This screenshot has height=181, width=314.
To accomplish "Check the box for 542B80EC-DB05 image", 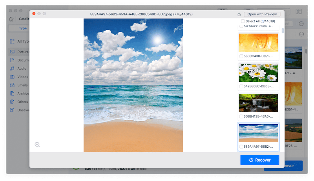I will [x=241, y=86].
